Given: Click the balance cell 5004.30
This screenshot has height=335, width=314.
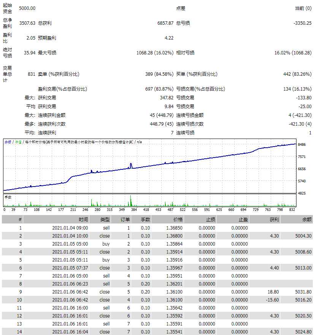Looking at the screenshot, I should click(x=303, y=236).
